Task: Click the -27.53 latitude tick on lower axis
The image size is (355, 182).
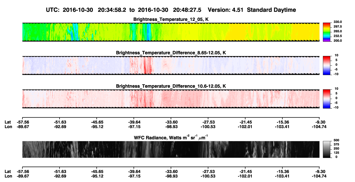Action: pos(208,171)
